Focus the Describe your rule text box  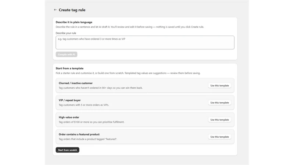[x=145, y=43]
